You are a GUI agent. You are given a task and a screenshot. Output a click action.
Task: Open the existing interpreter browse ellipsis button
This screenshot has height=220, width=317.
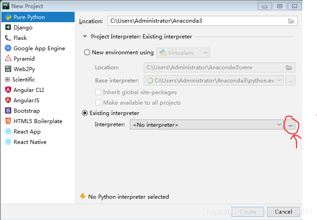tap(290, 125)
